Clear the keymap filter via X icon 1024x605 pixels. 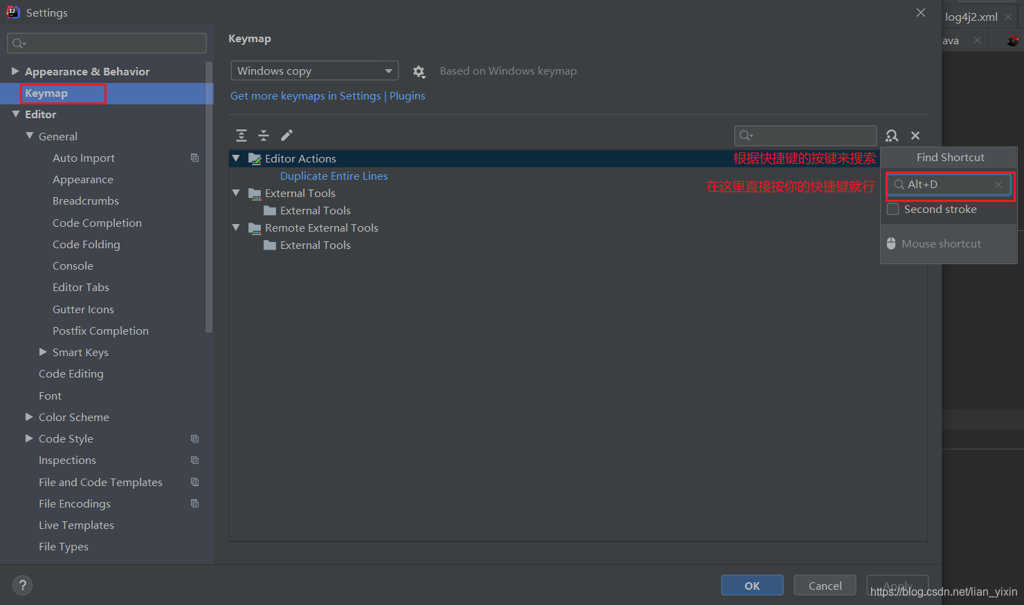pos(915,136)
